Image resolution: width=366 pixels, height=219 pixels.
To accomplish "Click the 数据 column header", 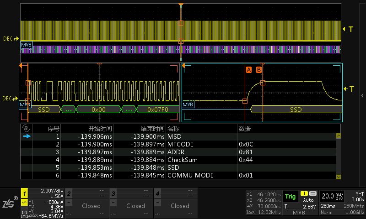I will (245, 129).
